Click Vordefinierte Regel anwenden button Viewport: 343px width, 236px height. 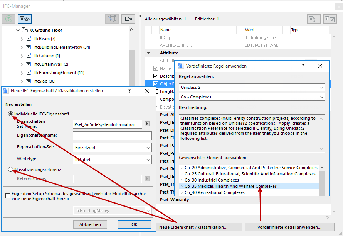point(289,227)
